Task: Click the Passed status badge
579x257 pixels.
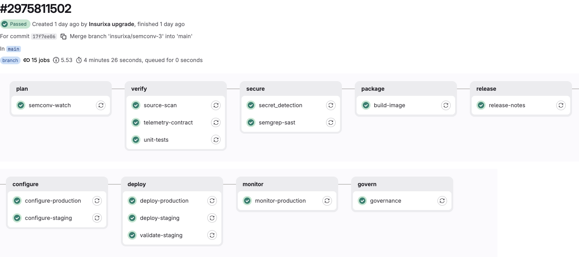Action: tap(15, 24)
